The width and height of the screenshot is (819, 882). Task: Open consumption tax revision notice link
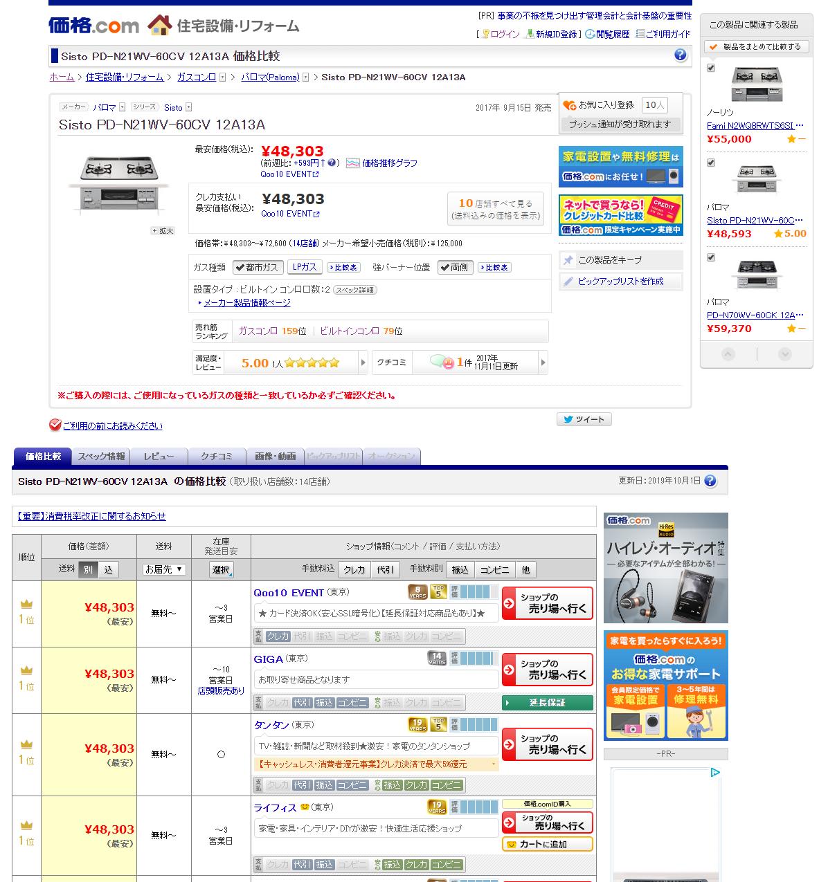pos(90,516)
